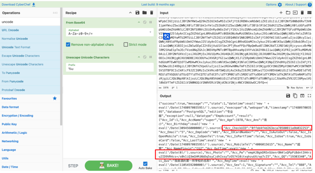The height and width of the screenshot is (173, 315).
Task: Save output to file
Action: pyautogui.click(x=288, y=96)
